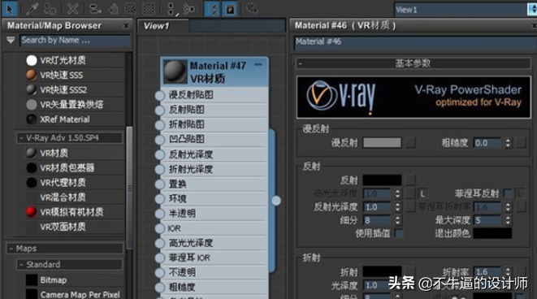Enable the 菲涅耳反射 checkbox
The width and height of the screenshot is (537, 299).
(508, 194)
